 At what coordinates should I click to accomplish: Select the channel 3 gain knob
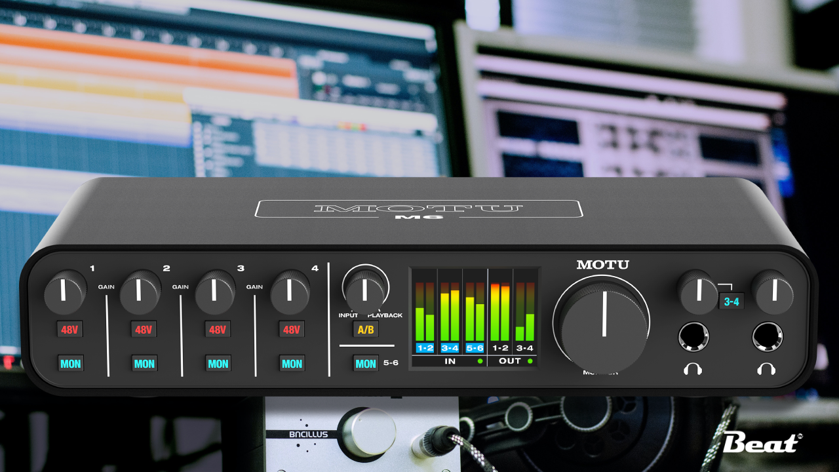click(x=215, y=291)
